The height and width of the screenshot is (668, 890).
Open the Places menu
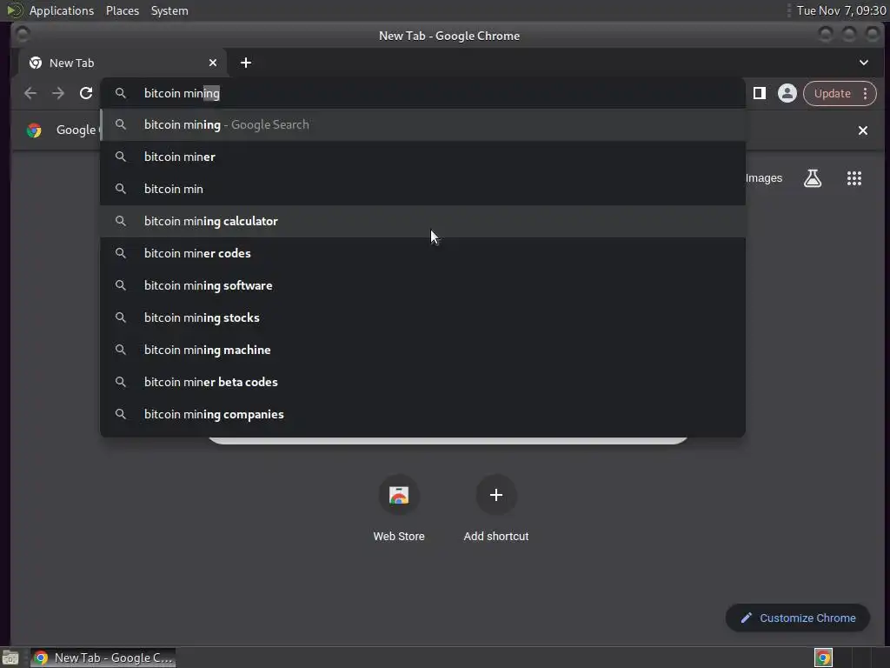pos(123,10)
